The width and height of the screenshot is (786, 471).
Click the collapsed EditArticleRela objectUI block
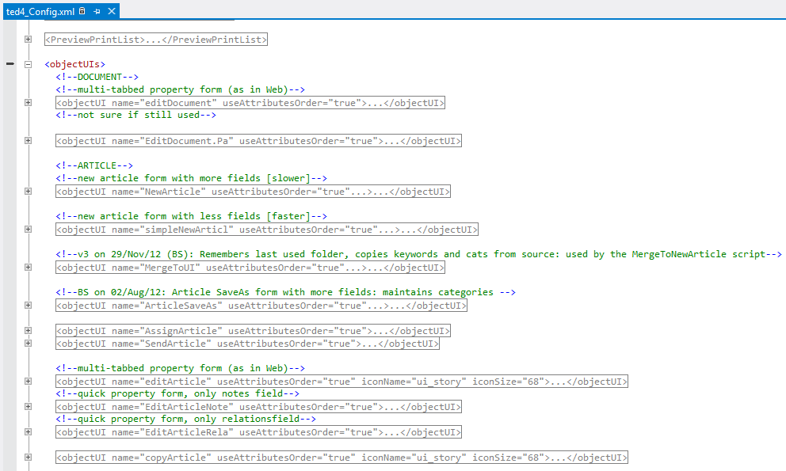[258, 432]
